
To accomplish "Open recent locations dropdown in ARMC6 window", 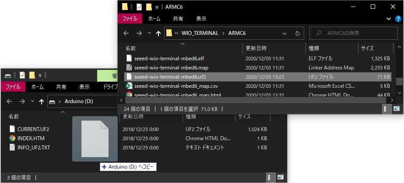I will point(149,33).
